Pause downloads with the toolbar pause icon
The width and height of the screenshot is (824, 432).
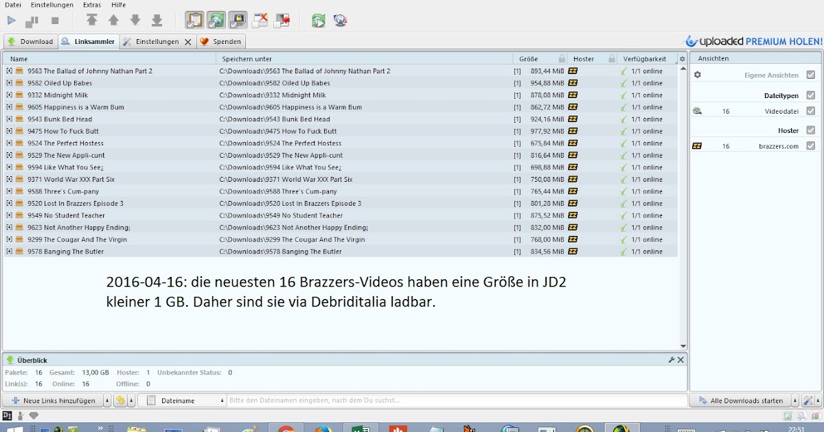[x=32, y=21]
